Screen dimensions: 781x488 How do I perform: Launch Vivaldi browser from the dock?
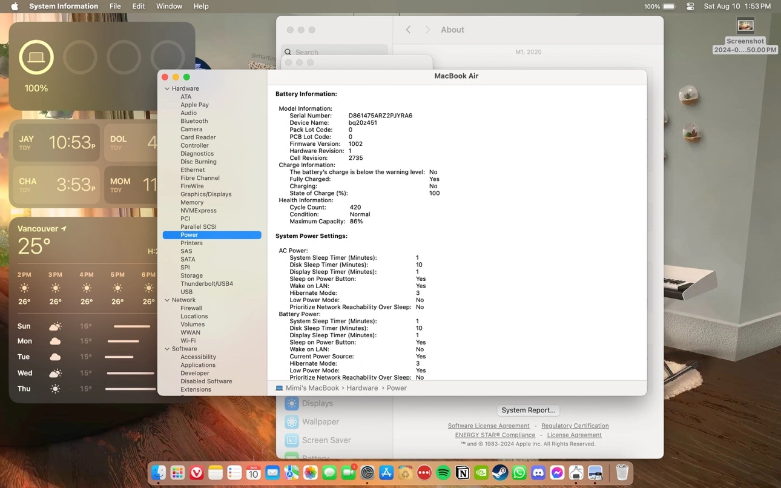point(197,472)
